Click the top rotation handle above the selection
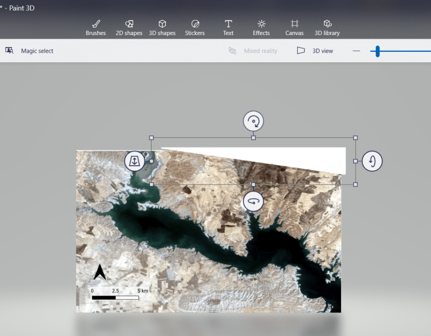The image size is (431, 336). coord(253,121)
